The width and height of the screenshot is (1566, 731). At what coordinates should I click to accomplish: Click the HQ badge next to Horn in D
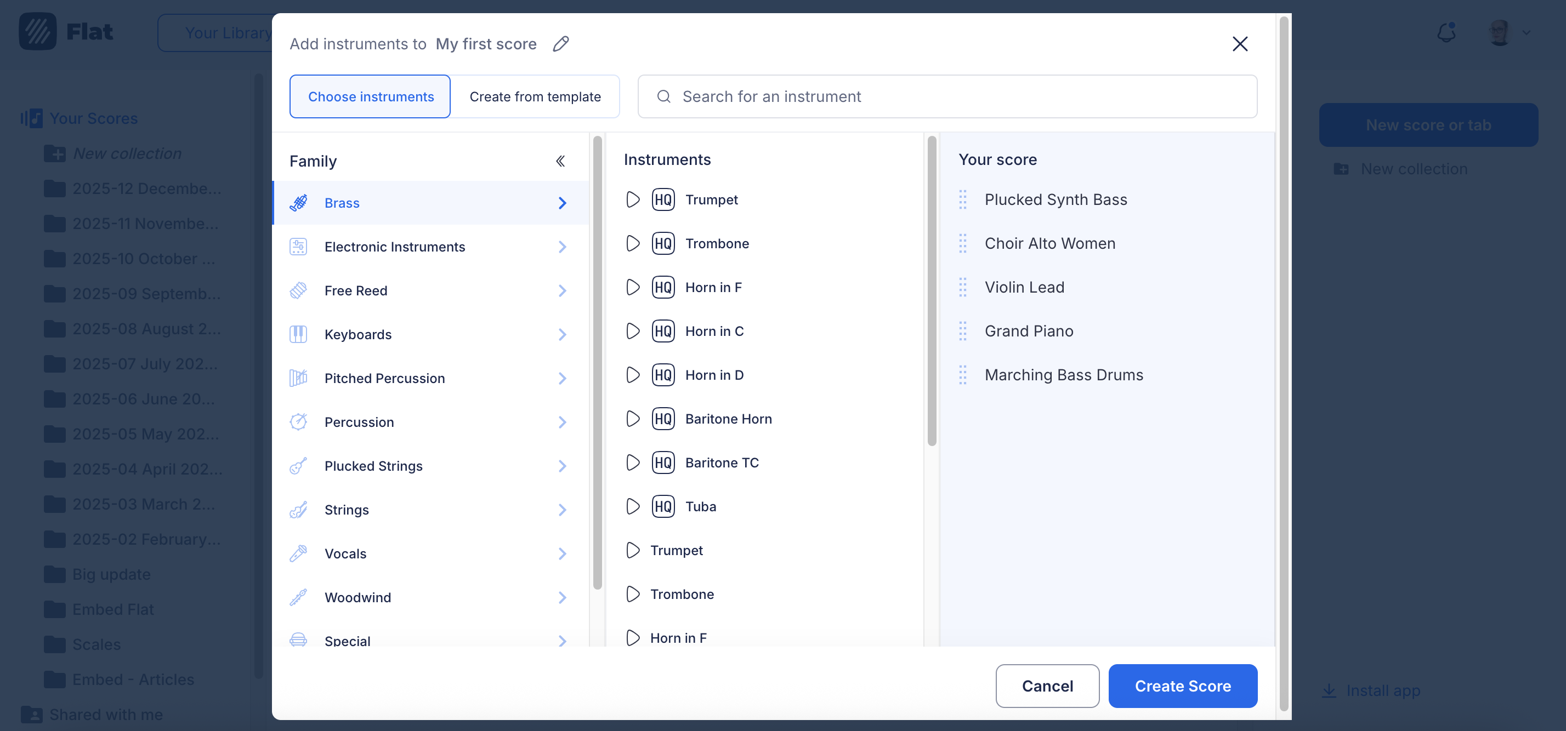662,375
